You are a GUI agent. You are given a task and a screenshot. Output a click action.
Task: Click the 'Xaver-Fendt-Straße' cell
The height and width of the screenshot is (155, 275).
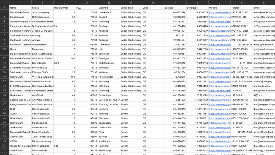[42, 137]
